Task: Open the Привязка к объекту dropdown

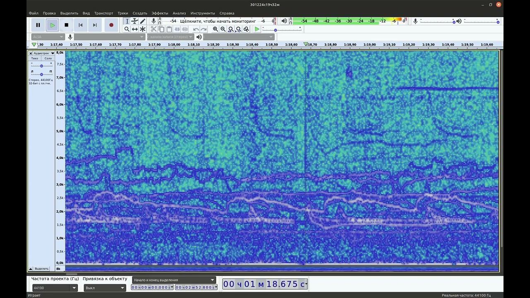Action: tap(105, 288)
